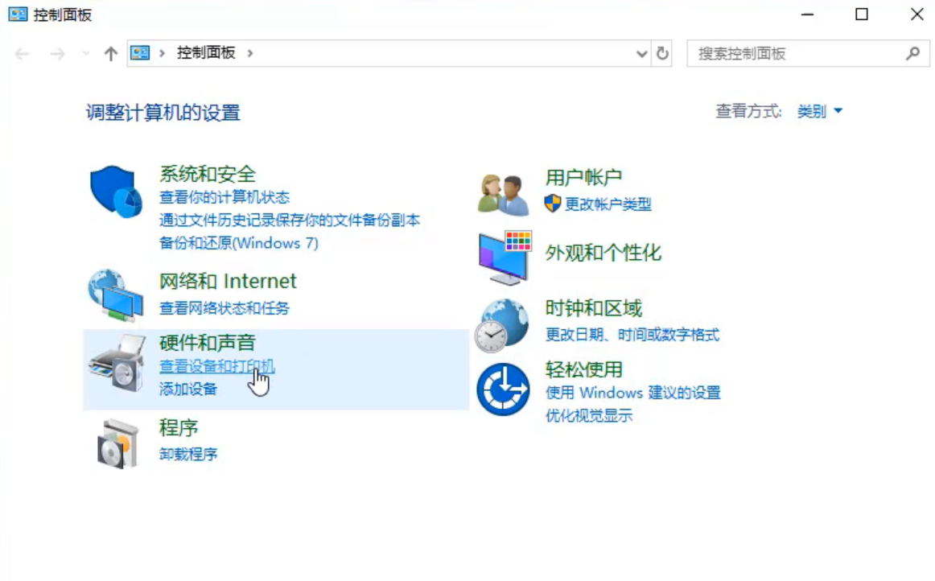Click the 更改帐户类型 link
This screenshot has width=935, height=581.
coord(608,204)
